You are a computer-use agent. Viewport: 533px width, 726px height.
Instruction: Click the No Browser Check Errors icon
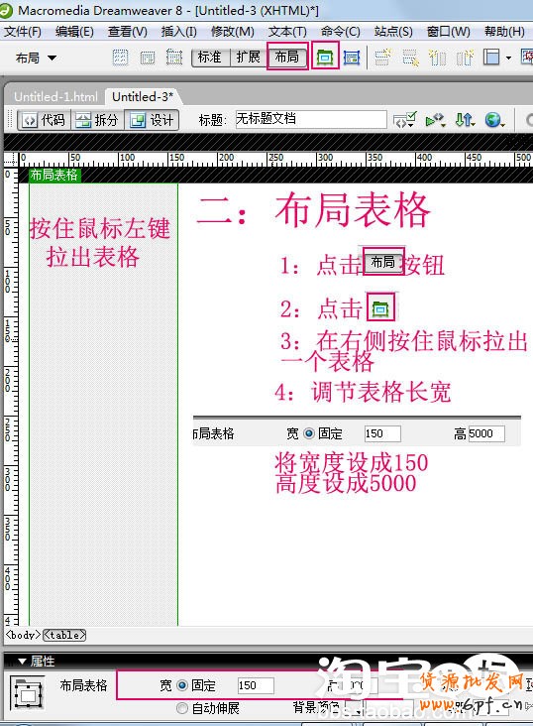405,120
